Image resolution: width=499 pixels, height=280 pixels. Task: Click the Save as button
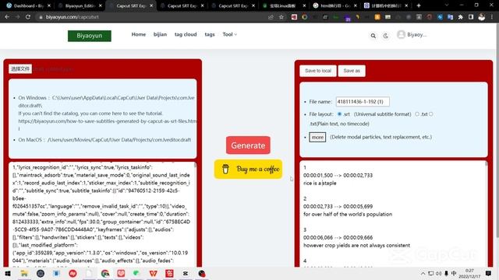click(x=352, y=71)
